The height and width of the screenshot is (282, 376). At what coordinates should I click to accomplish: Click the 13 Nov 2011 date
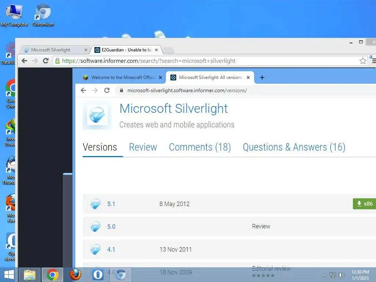click(x=176, y=249)
